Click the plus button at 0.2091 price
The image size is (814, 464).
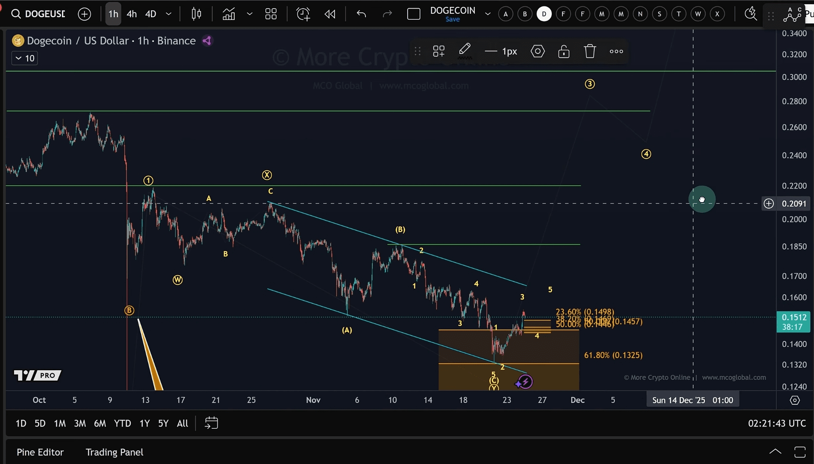[x=768, y=203]
